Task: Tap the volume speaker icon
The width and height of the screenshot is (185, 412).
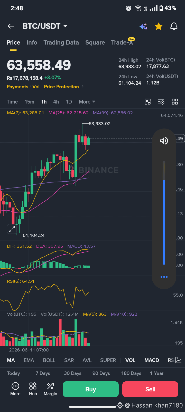Action: tap(164, 141)
